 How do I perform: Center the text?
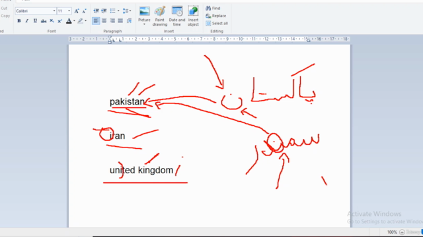(x=104, y=20)
